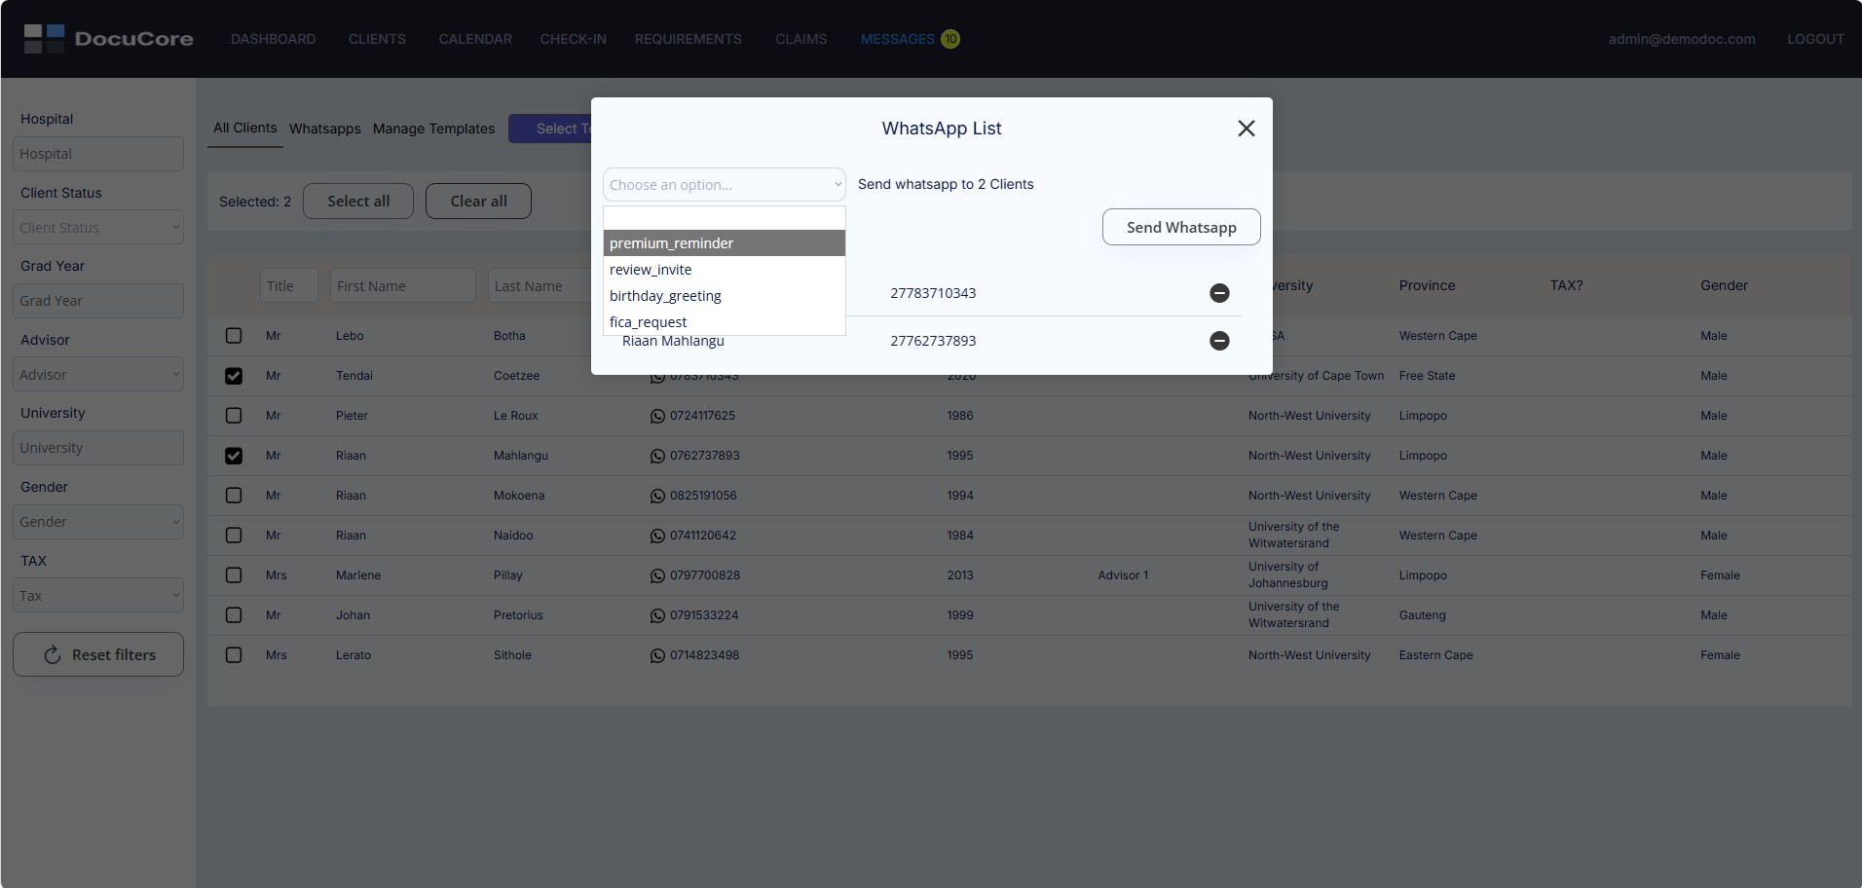This screenshot has height=888, width=1862.
Task: Click WhatsApp icon for 0762737893
Action: tap(657, 456)
